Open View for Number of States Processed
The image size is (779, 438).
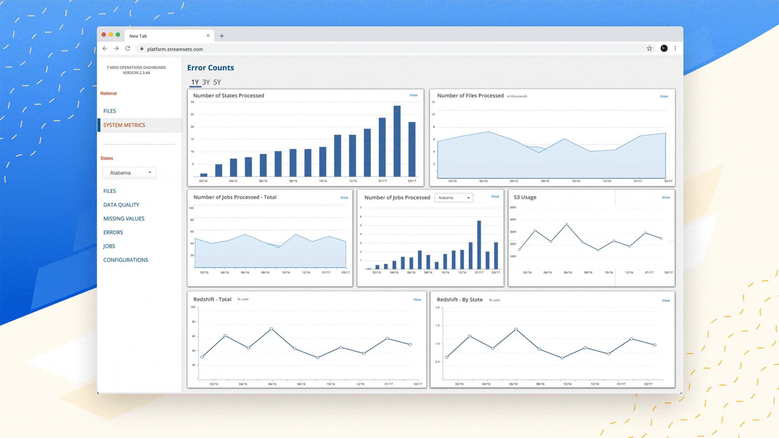413,95
